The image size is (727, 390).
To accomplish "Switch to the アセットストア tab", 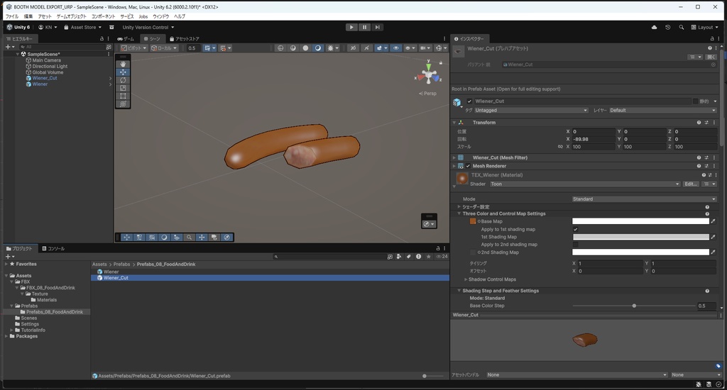I will [185, 39].
